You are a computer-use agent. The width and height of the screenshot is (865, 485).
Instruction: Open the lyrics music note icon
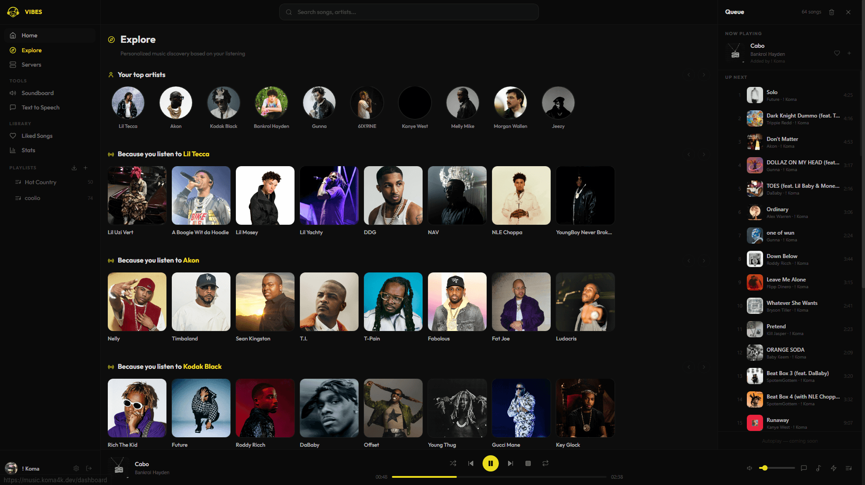[818, 468]
